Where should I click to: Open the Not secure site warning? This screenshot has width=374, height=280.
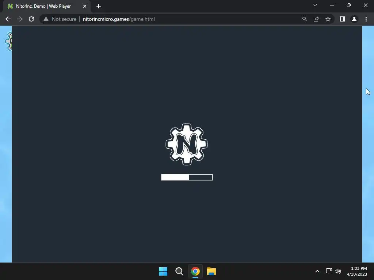60,19
